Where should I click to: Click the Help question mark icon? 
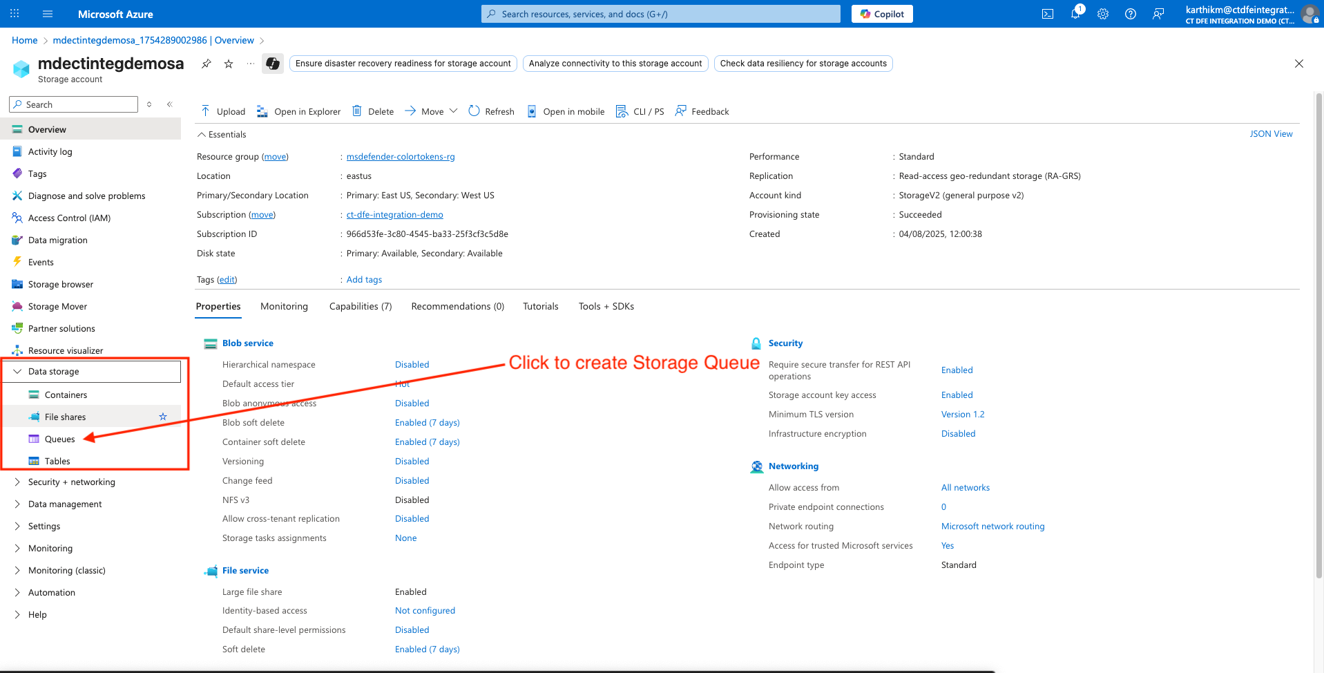[1131, 14]
